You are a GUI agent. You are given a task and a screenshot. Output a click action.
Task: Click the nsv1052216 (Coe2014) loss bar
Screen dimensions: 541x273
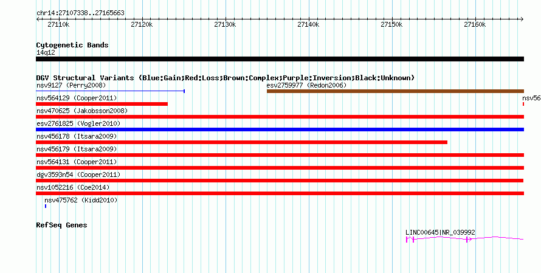pos(280,193)
